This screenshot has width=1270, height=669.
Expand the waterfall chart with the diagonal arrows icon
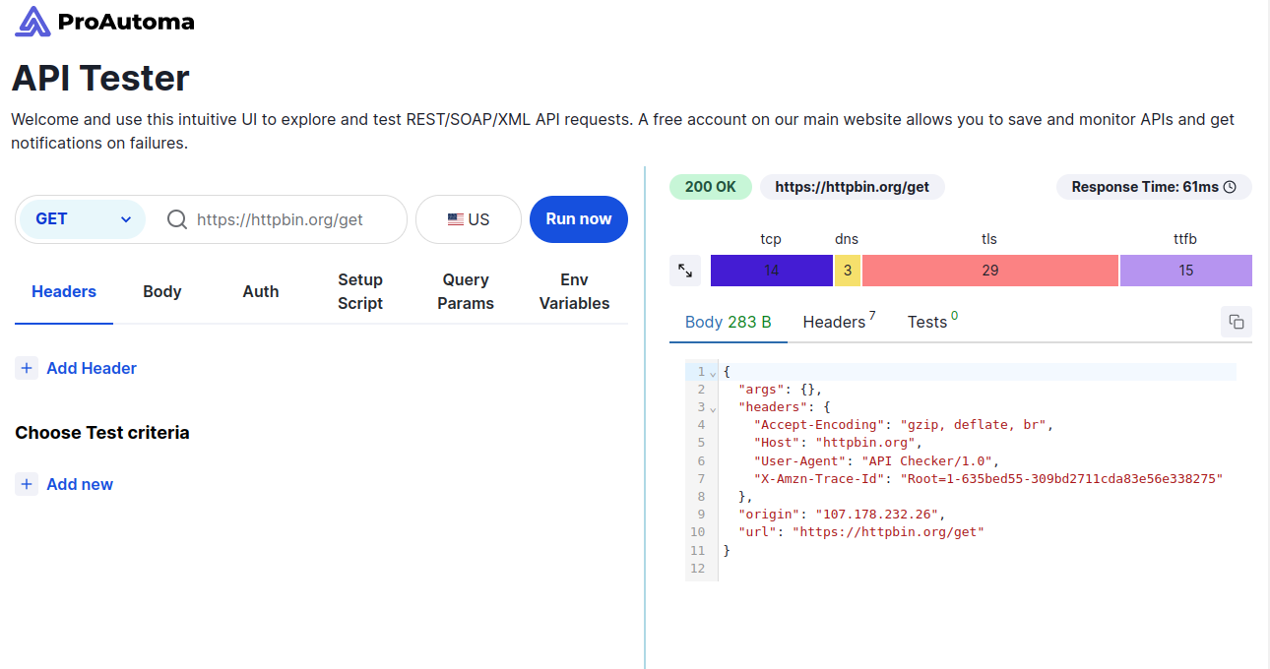pos(685,271)
